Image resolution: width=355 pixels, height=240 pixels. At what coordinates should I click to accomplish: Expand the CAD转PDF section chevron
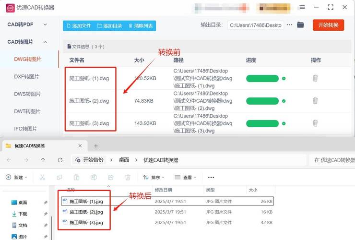45,24
